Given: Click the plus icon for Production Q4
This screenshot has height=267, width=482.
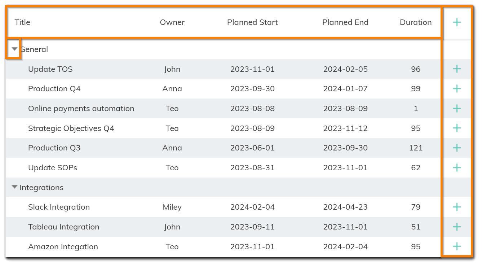Looking at the screenshot, I should [x=457, y=89].
